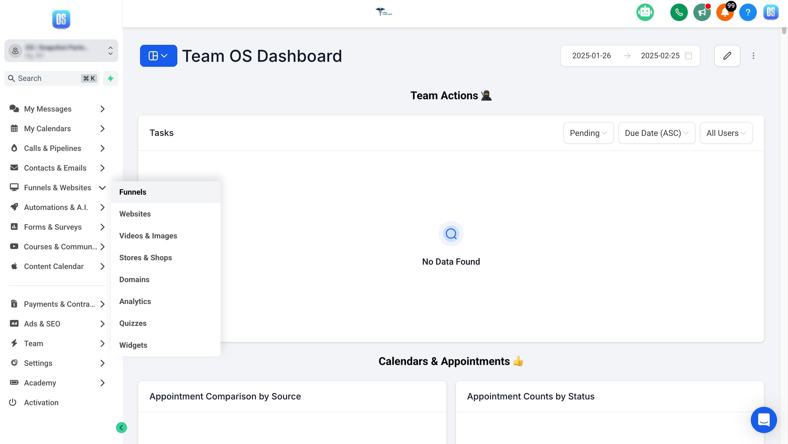Open Calls & Pipelines sidebar label

coord(53,148)
